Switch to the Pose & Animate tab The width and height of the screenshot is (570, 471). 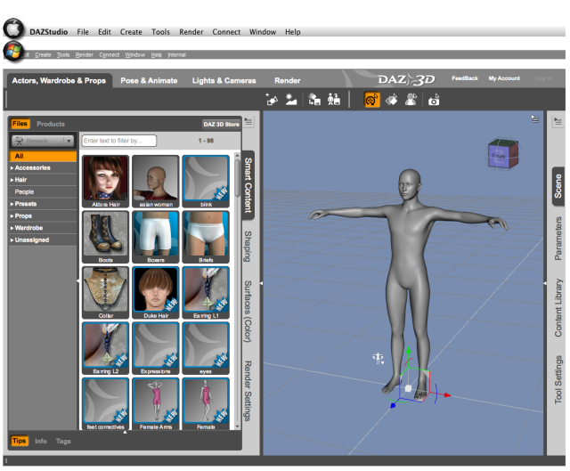(x=149, y=80)
